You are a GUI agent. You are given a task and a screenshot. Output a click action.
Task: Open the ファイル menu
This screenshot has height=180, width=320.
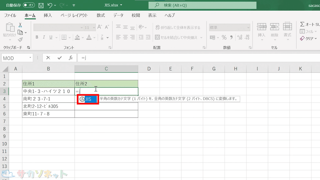(10, 15)
